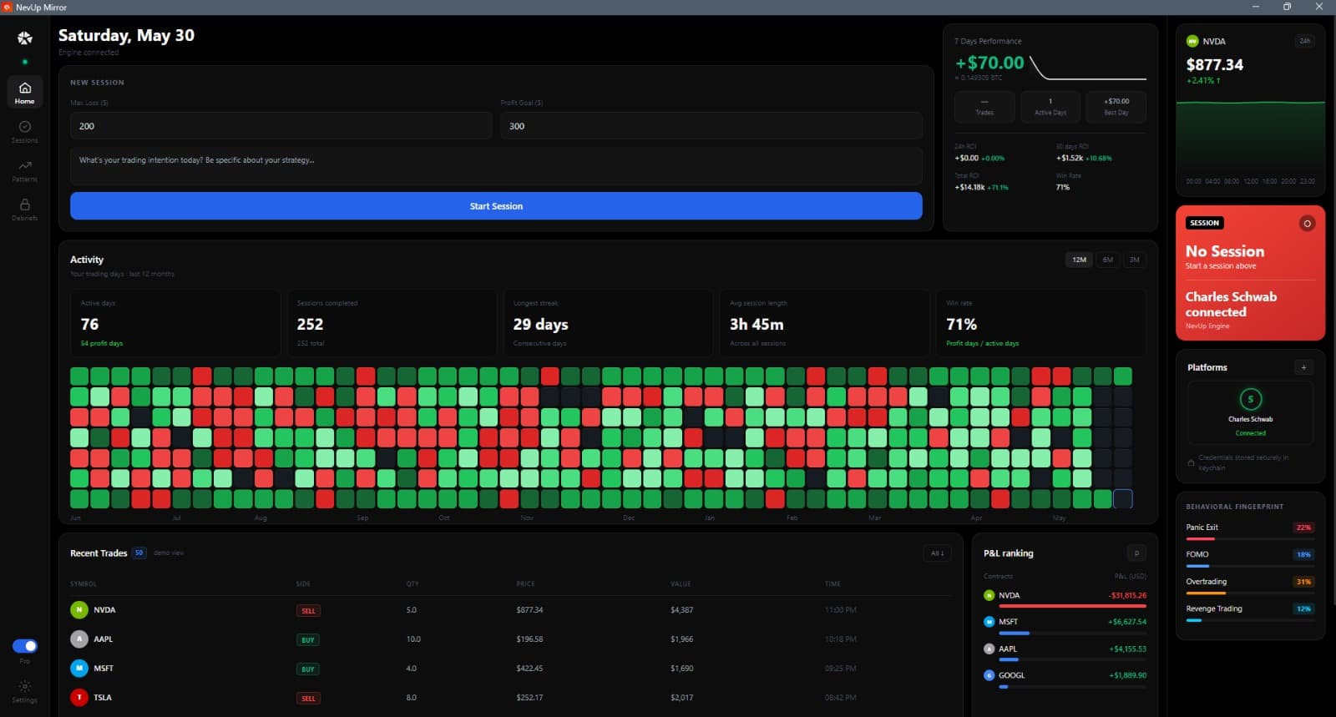Click the record circle icon on the Session card
Image resolution: width=1336 pixels, height=717 pixels.
click(1307, 223)
